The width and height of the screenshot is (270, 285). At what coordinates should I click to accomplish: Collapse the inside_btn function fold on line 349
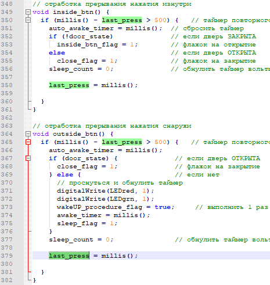28,12
